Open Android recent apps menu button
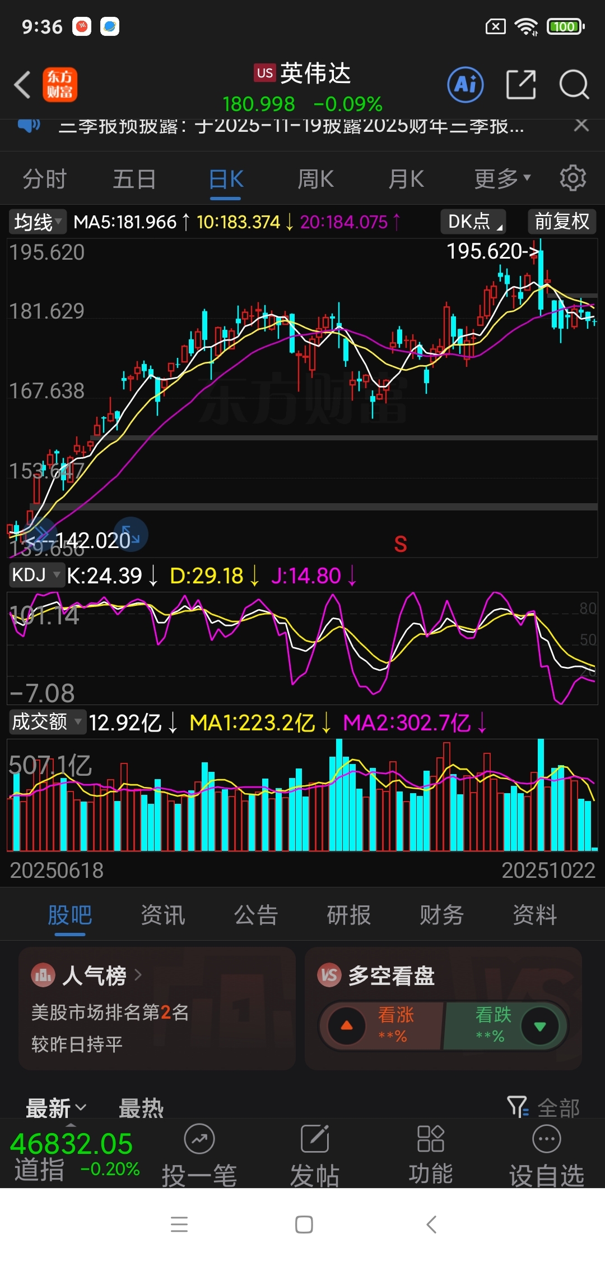This screenshot has width=605, height=1261. pos(179,1224)
